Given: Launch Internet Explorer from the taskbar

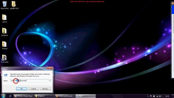Looking at the screenshot, I should 10,96.
